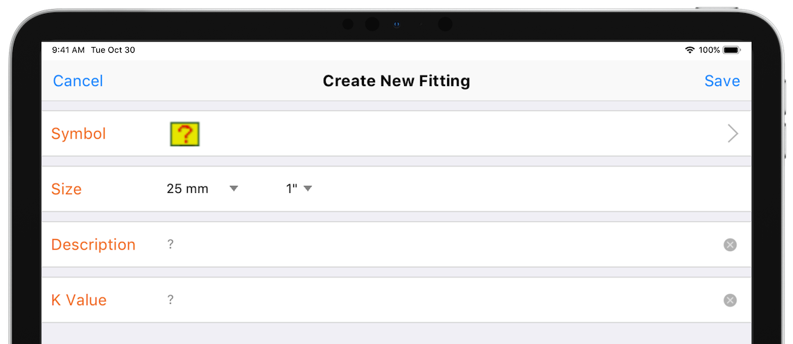The height and width of the screenshot is (344, 793).
Task: Clear the K Value field with the x icon
Action: [x=730, y=300]
